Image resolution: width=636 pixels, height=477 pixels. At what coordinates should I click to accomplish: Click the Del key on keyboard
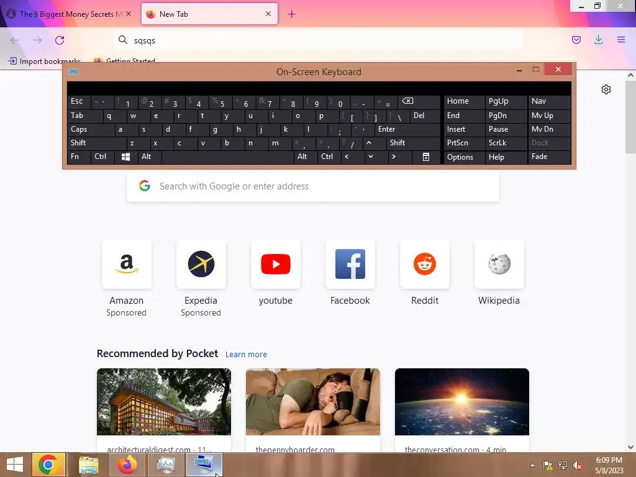pos(425,116)
